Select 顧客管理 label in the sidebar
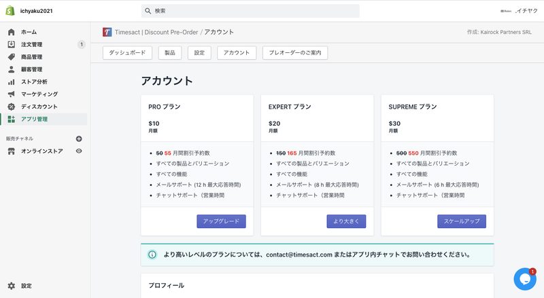 31,69
